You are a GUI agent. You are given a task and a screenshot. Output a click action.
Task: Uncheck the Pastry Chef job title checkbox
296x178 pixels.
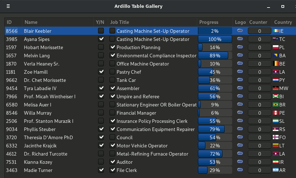pyautogui.click(x=113, y=72)
